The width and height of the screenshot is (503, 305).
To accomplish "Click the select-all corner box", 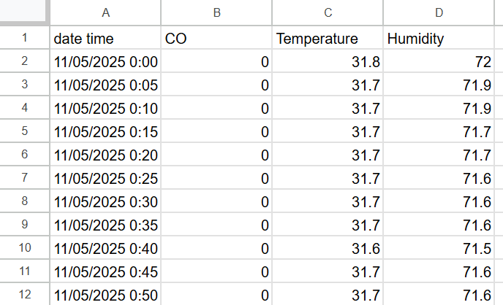I will (x=24, y=12).
